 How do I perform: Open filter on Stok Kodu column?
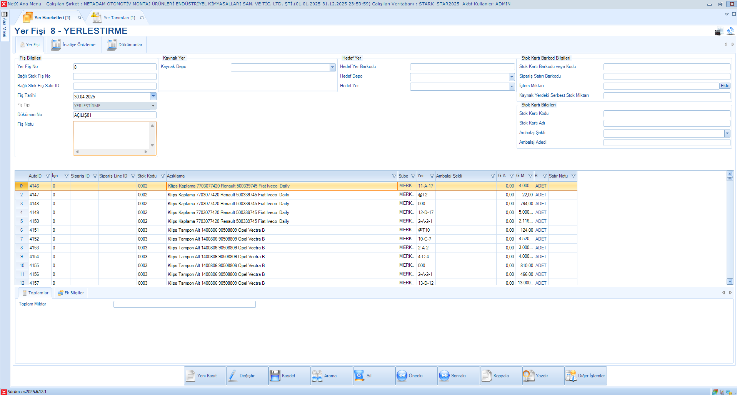click(163, 176)
